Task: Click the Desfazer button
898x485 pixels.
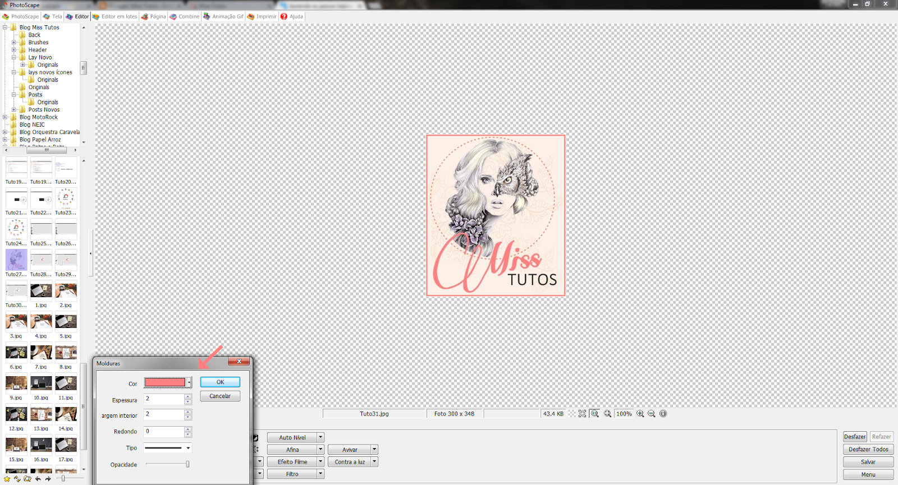Action: pos(855,437)
